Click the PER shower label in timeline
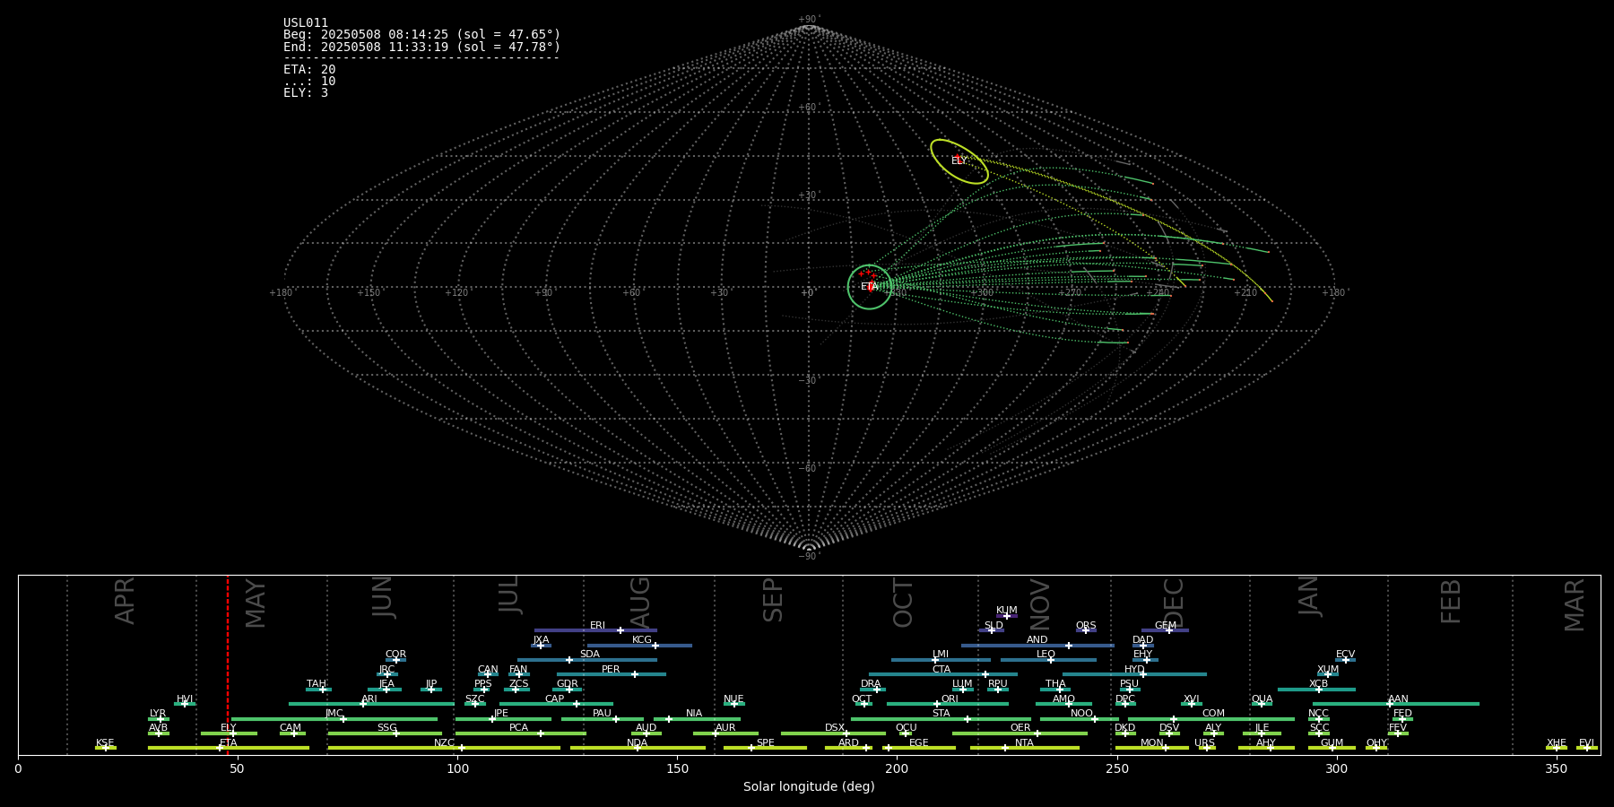 tap(611, 669)
